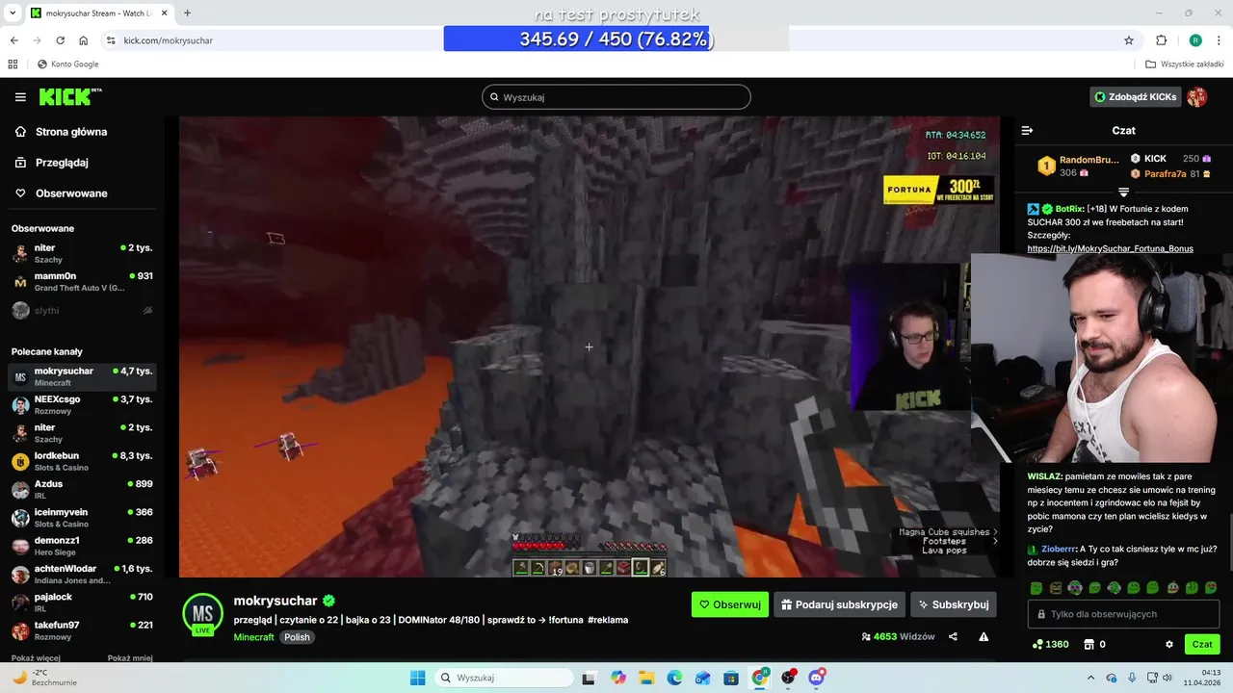The image size is (1233, 693).
Task: Click Podaruj subskrypcje button
Action: (x=839, y=604)
